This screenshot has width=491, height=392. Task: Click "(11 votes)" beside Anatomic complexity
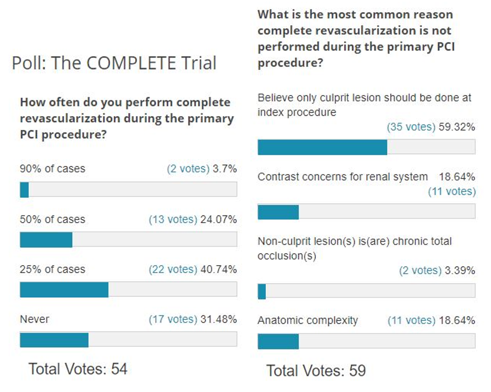coord(411,321)
